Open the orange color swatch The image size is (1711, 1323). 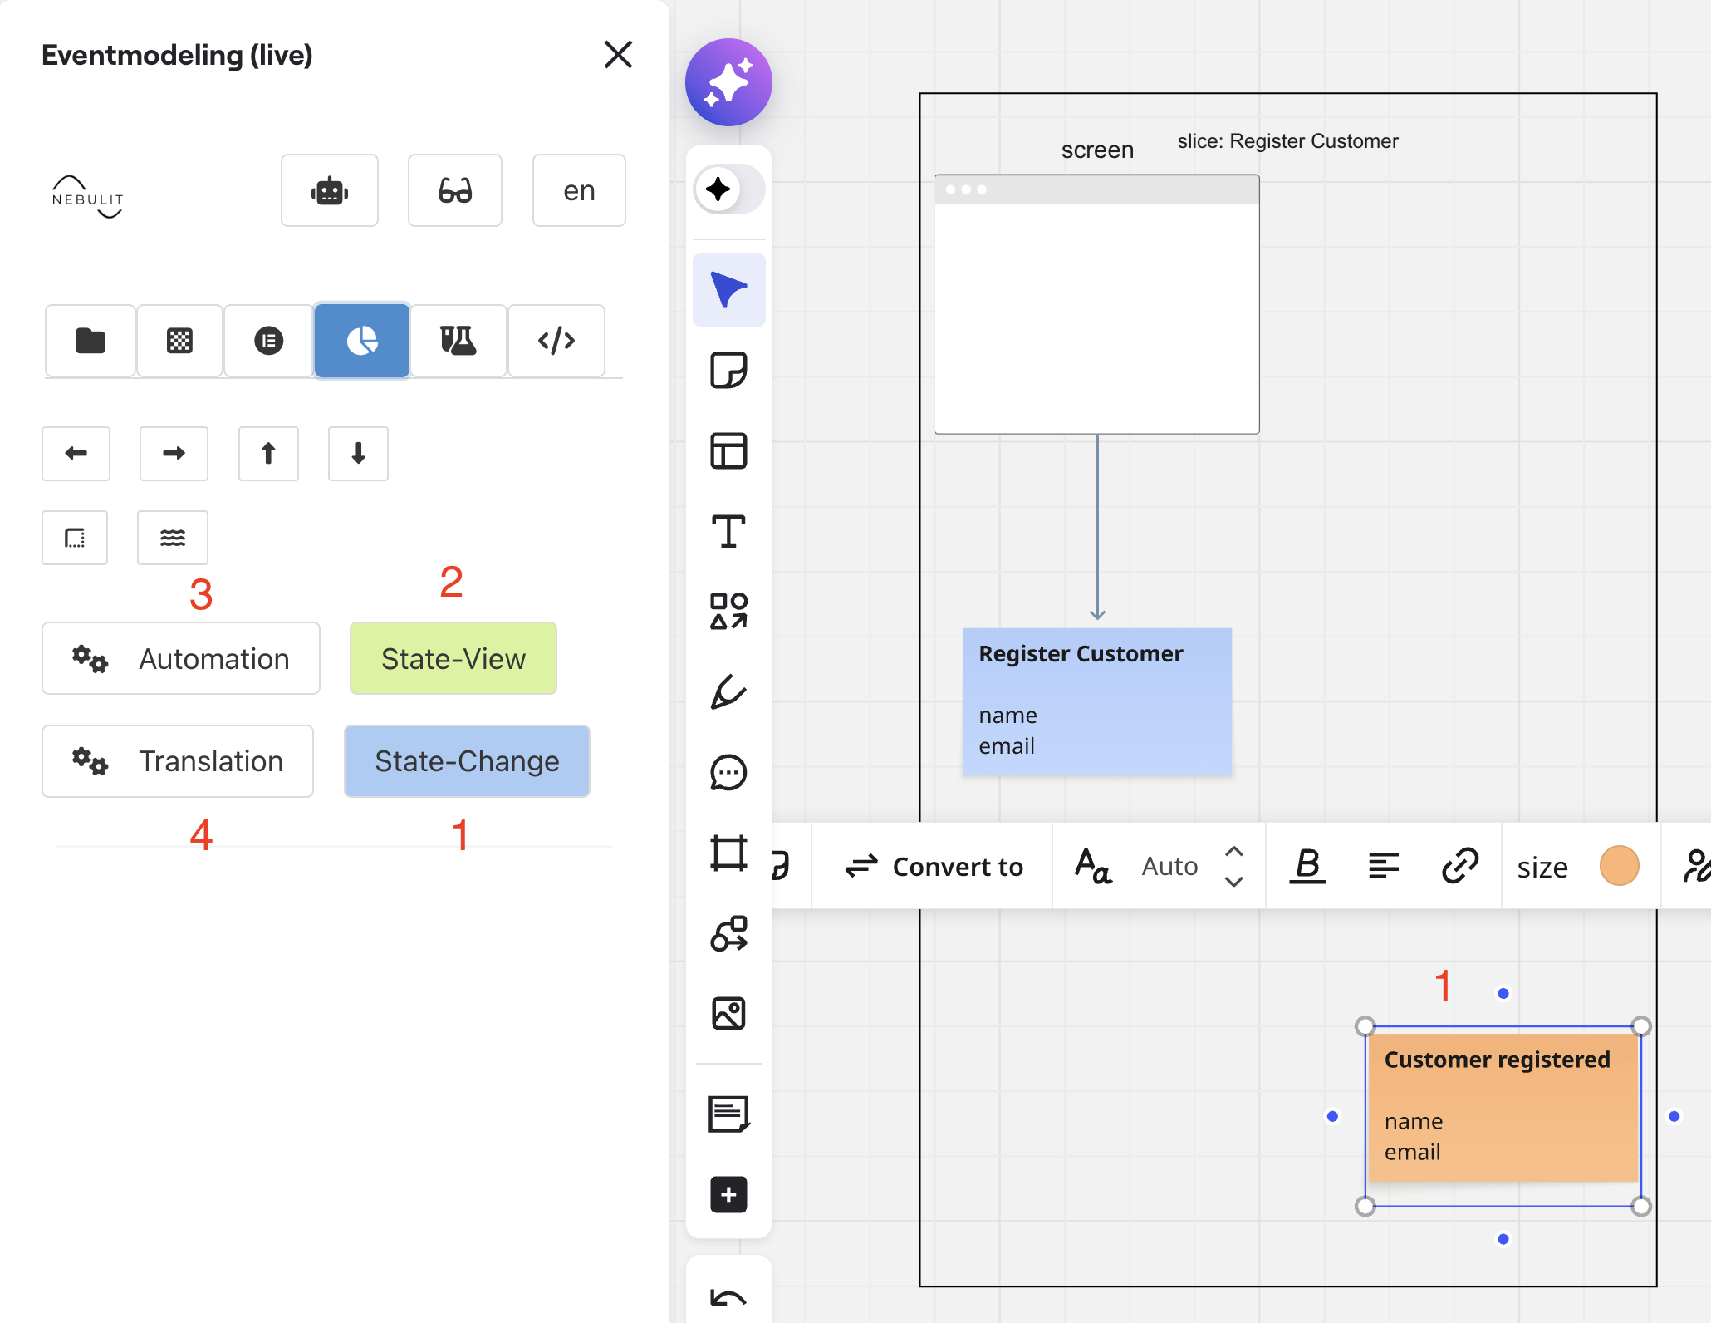[x=1619, y=866]
